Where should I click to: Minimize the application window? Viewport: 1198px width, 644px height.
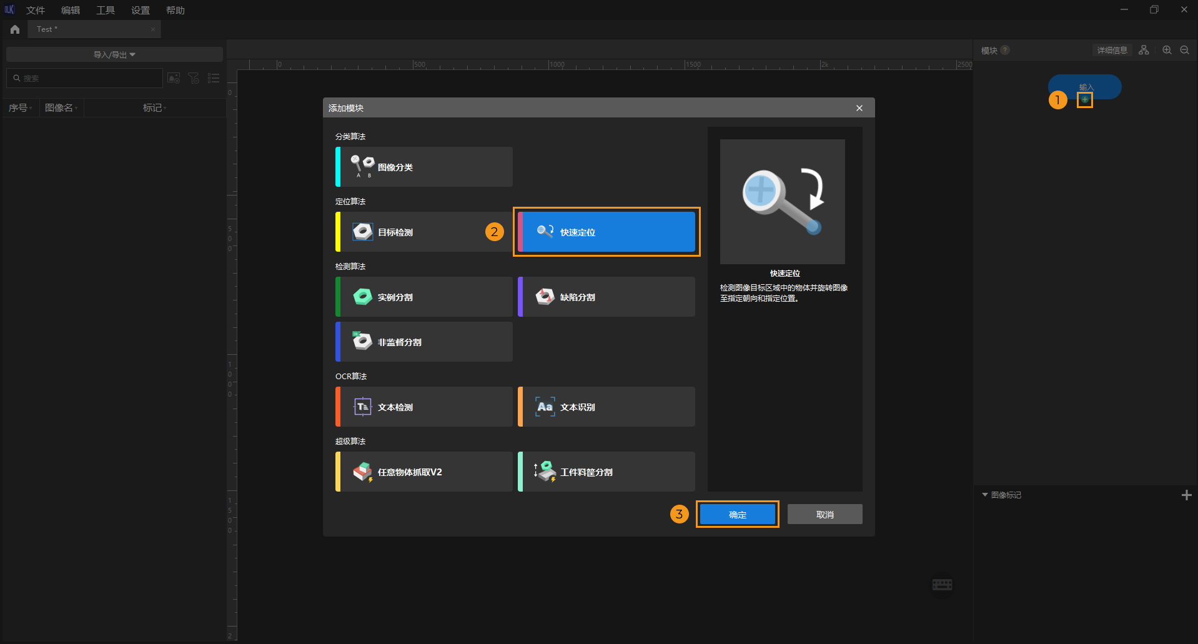tap(1124, 9)
